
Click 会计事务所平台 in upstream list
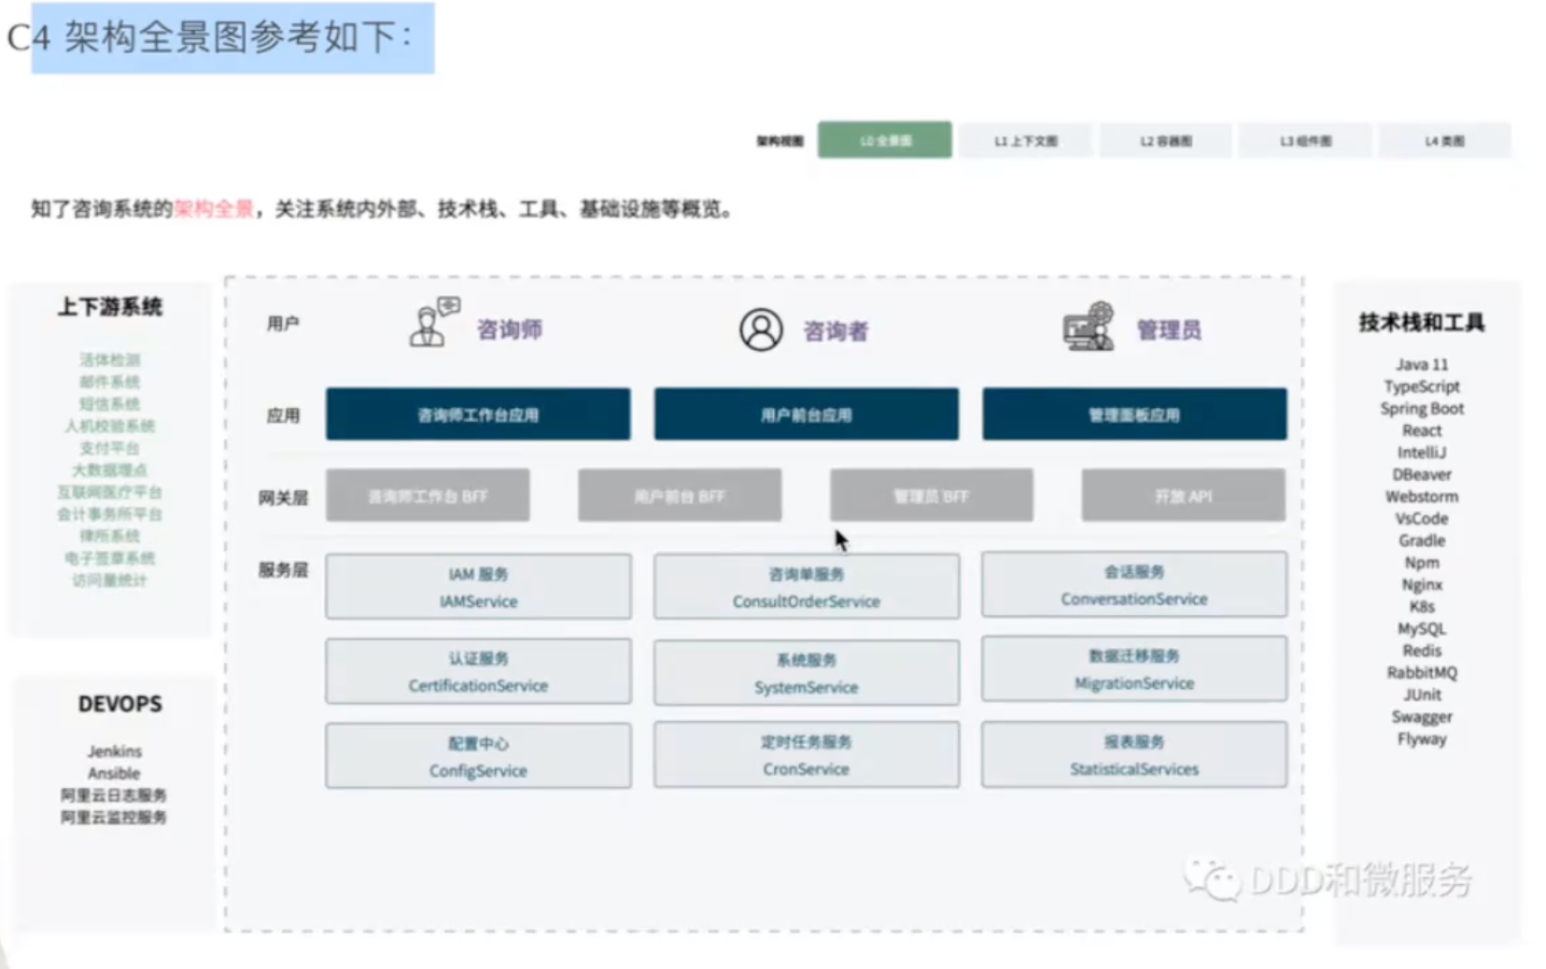(109, 514)
